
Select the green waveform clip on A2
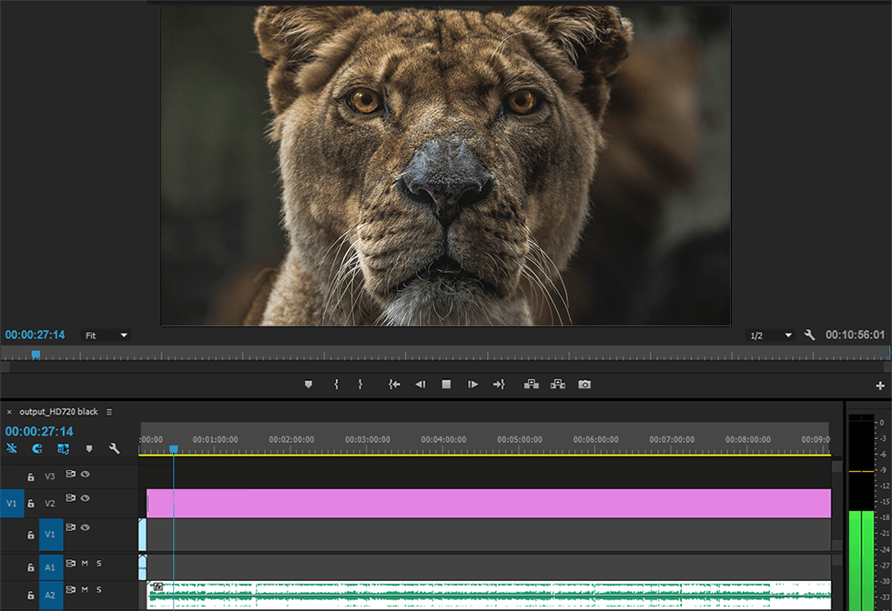(489, 595)
